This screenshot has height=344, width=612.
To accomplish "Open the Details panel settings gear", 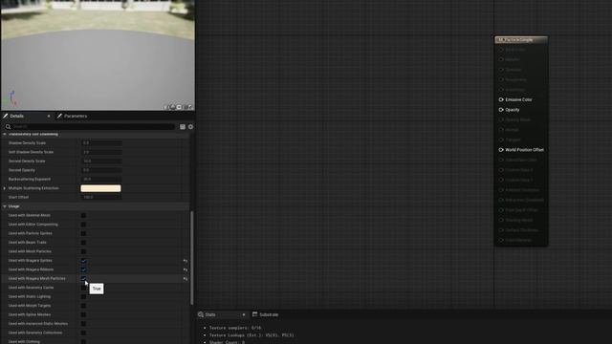I will tap(190, 127).
